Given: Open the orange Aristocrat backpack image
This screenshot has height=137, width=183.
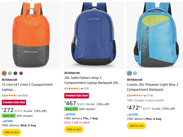Looking at the screenshot, I should point(31,36).
